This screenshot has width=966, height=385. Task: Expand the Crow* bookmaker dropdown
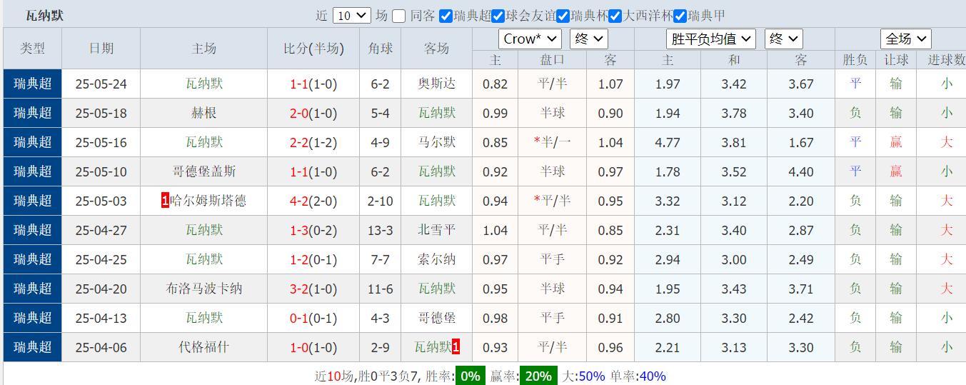pos(530,39)
